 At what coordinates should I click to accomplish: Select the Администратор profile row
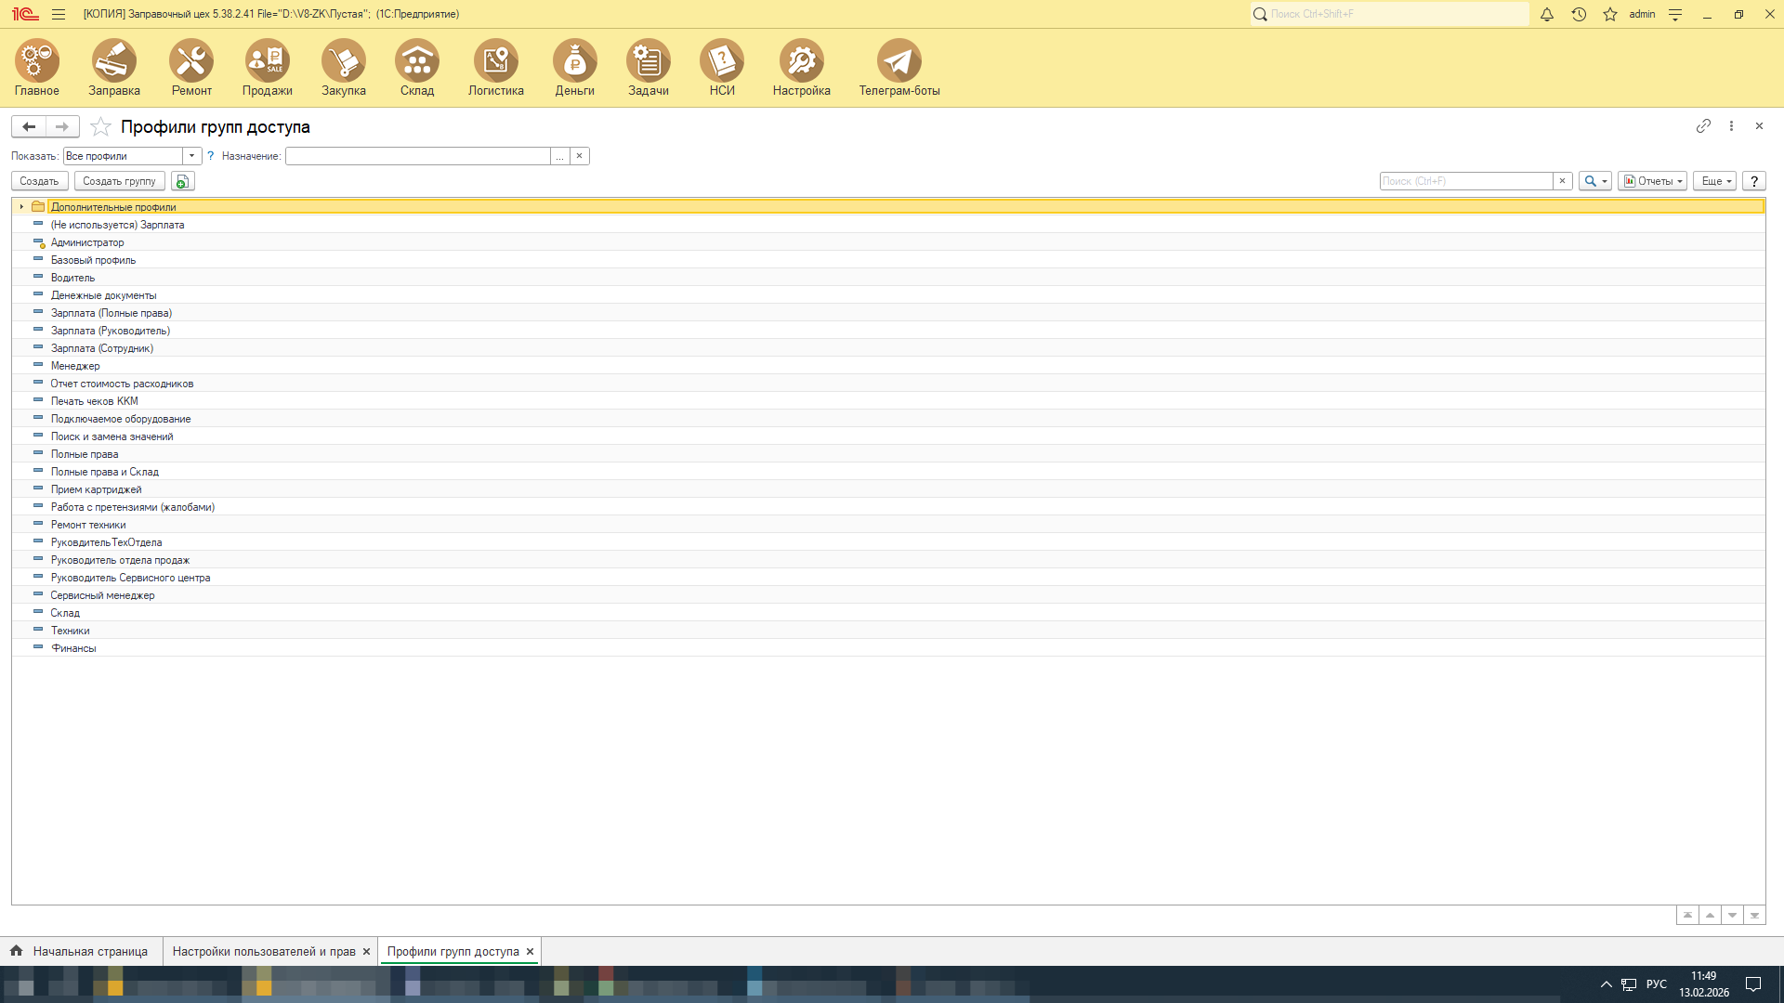point(87,242)
